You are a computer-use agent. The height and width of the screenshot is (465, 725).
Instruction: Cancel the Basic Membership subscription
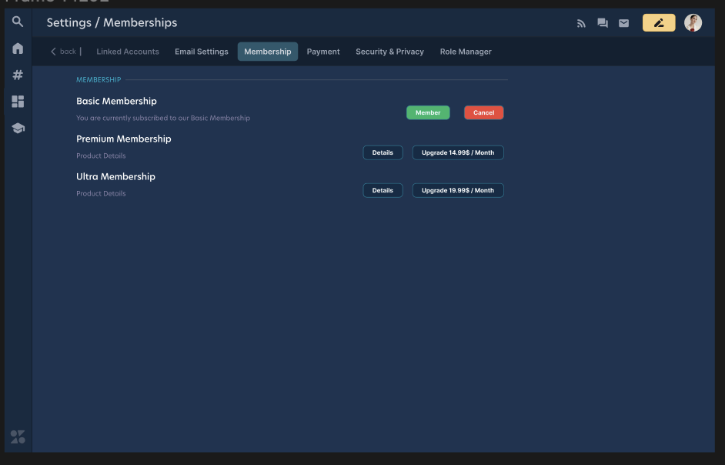(x=483, y=112)
